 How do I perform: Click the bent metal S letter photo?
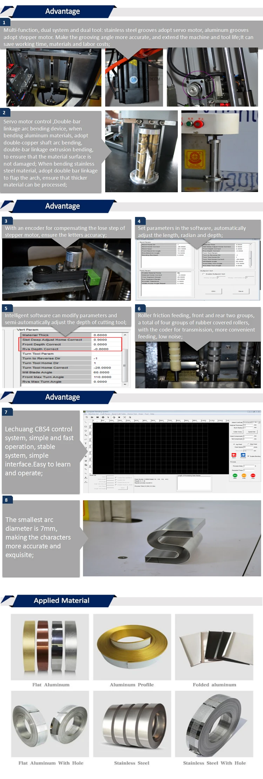pos(172,538)
